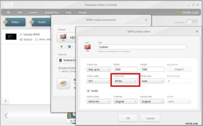Open the Help menu
Viewport: 203px width, 126px height.
tap(69, 12)
